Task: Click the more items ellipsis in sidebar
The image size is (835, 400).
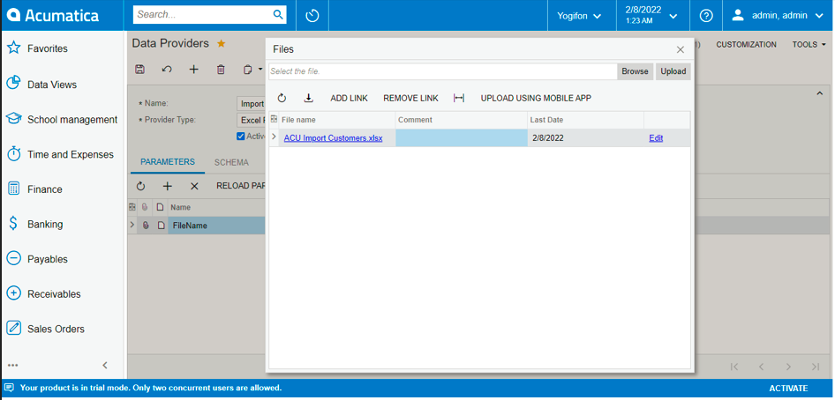Action: coord(13,365)
